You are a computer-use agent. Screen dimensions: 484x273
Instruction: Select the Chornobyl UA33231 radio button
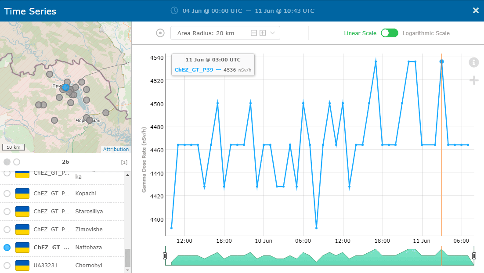7,266
